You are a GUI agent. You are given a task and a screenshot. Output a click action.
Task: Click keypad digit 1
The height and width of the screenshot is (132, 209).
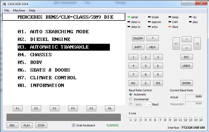(133, 57)
